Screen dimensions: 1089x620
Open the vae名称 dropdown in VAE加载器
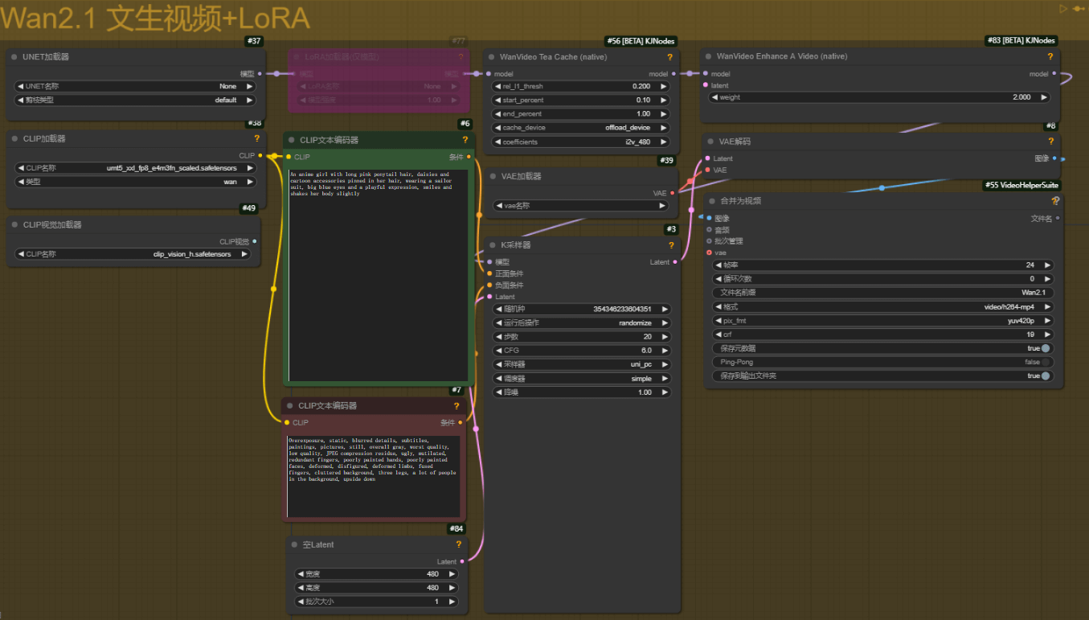click(x=581, y=206)
